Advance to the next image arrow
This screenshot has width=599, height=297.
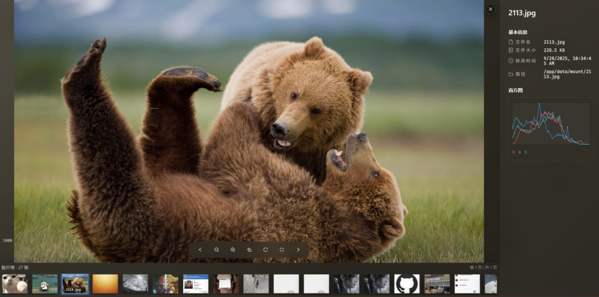(298, 250)
